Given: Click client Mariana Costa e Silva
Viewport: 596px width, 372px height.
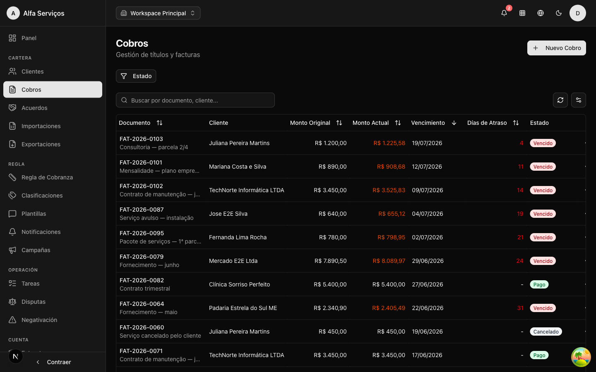Looking at the screenshot, I should [238, 167].
